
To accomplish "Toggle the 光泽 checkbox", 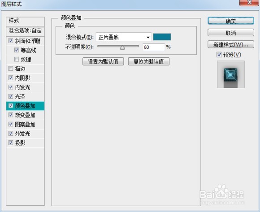I will [x=11, y=96].
